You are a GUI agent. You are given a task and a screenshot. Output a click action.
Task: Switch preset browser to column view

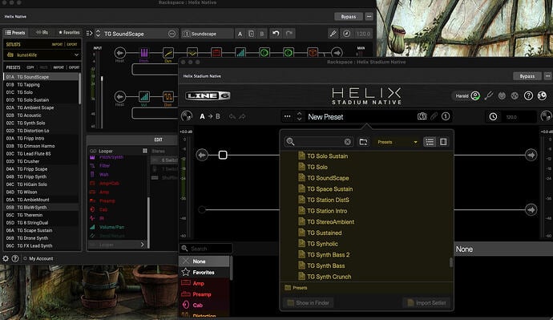coord(443,142)
